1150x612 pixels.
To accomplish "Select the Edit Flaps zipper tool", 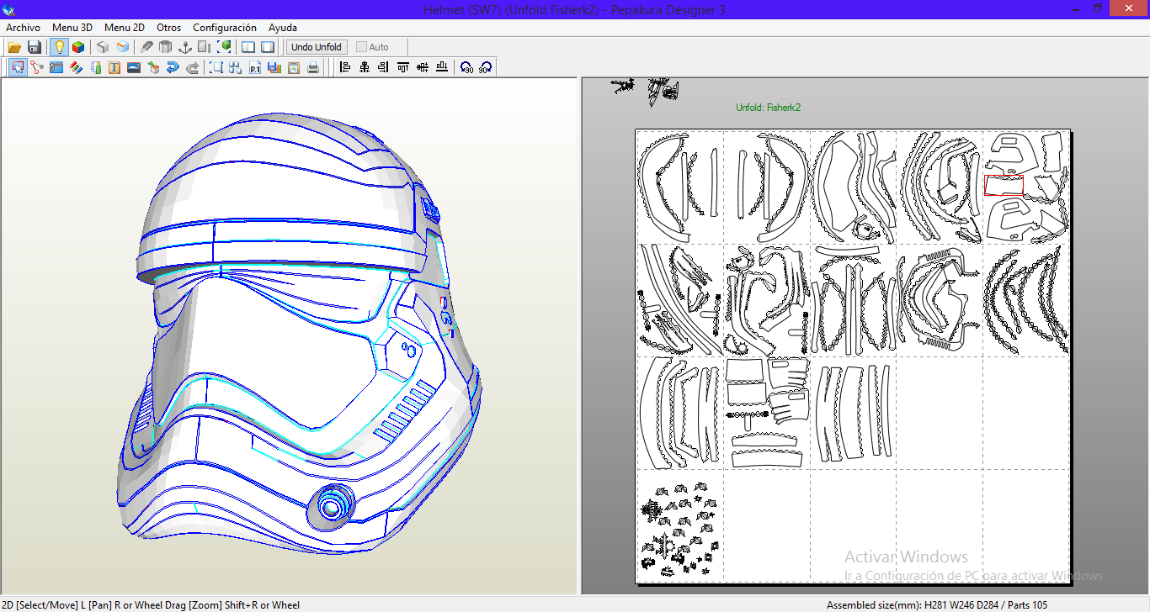I will pyautogui.click(x=56, y=68).
